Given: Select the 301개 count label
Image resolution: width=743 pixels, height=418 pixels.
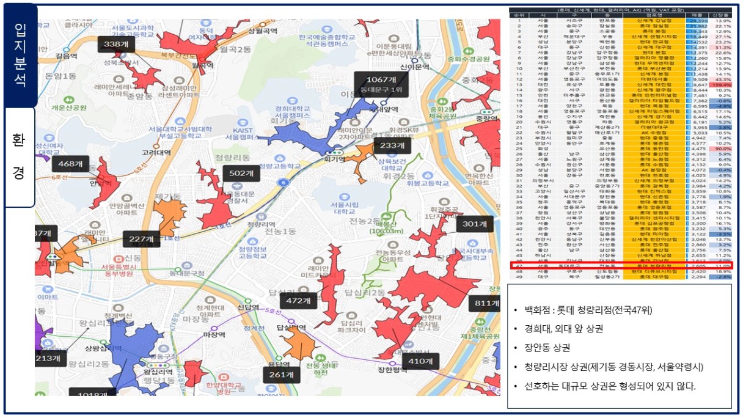Looking at the screenshot, I should [x=475, y=224].
